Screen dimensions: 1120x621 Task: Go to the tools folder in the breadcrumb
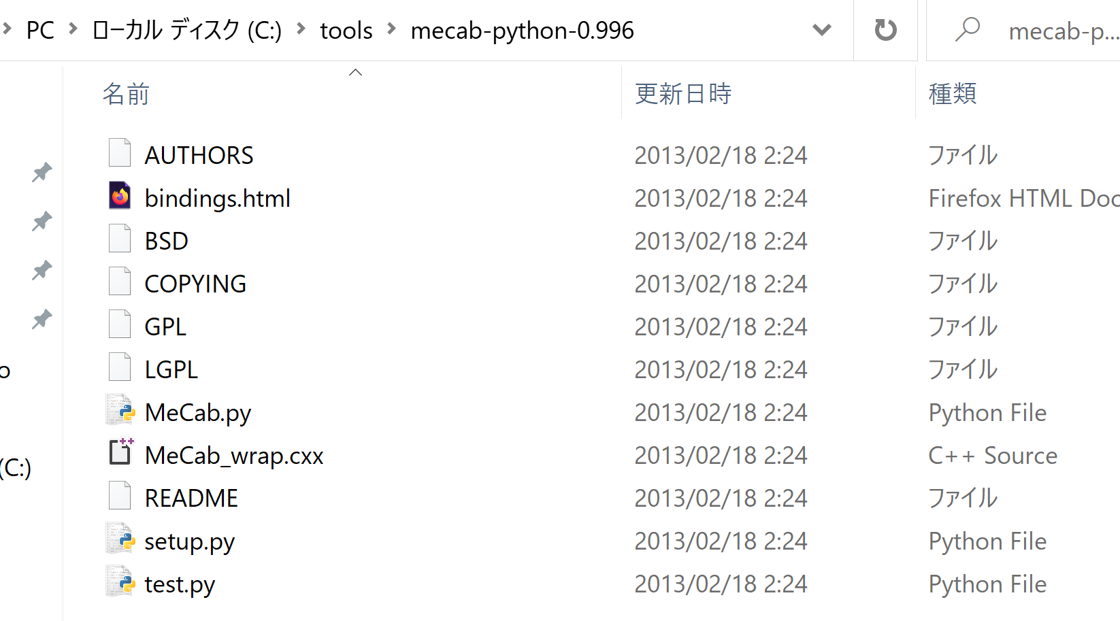coord(346,31)
